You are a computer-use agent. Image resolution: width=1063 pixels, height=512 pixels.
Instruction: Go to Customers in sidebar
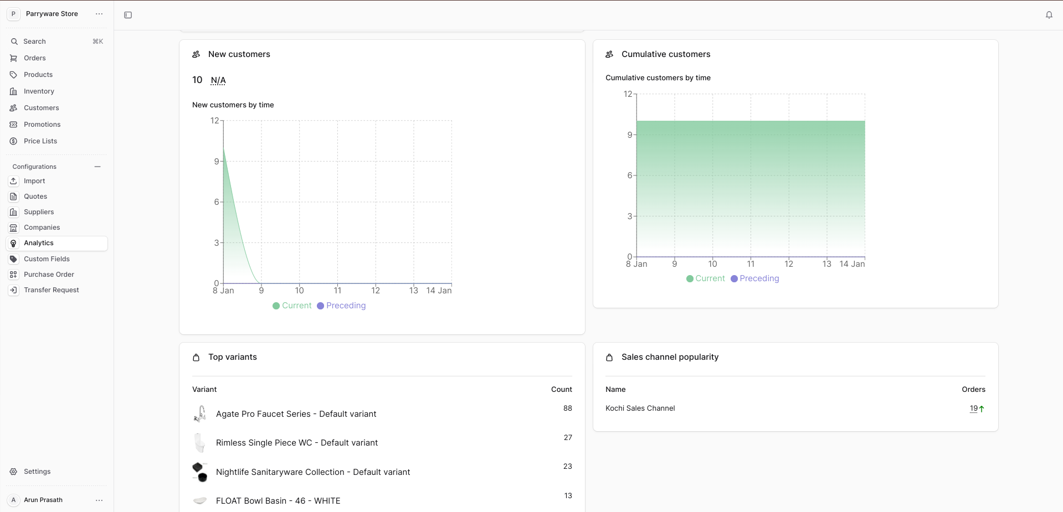pos(41,108)
